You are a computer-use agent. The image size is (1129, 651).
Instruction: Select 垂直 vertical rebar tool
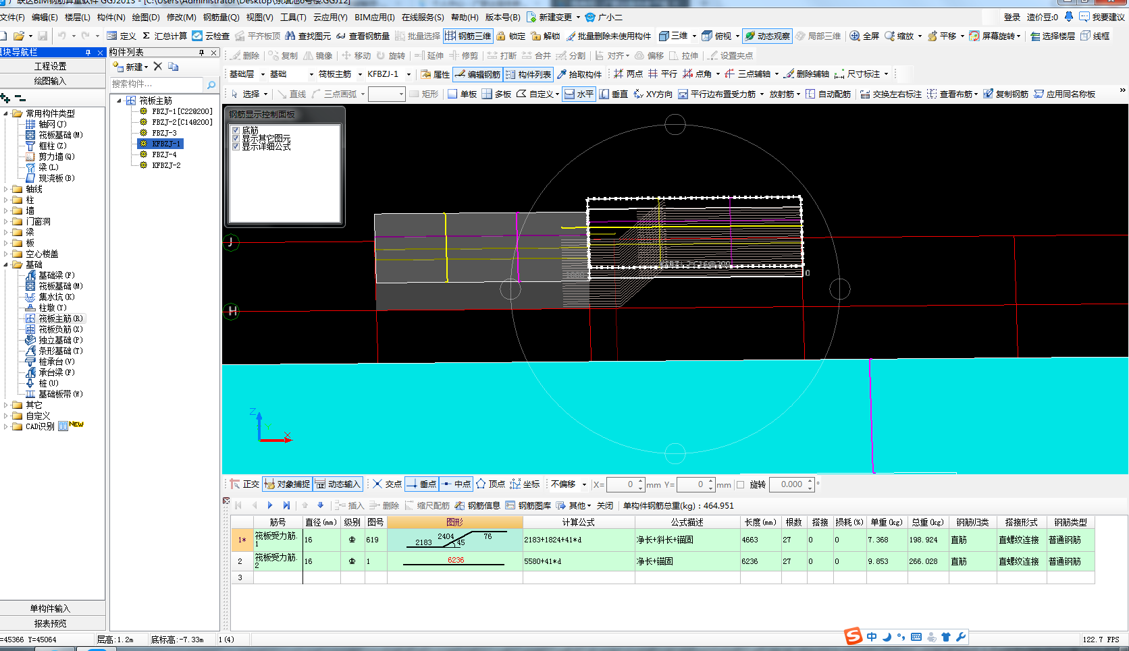coord(614,94)
